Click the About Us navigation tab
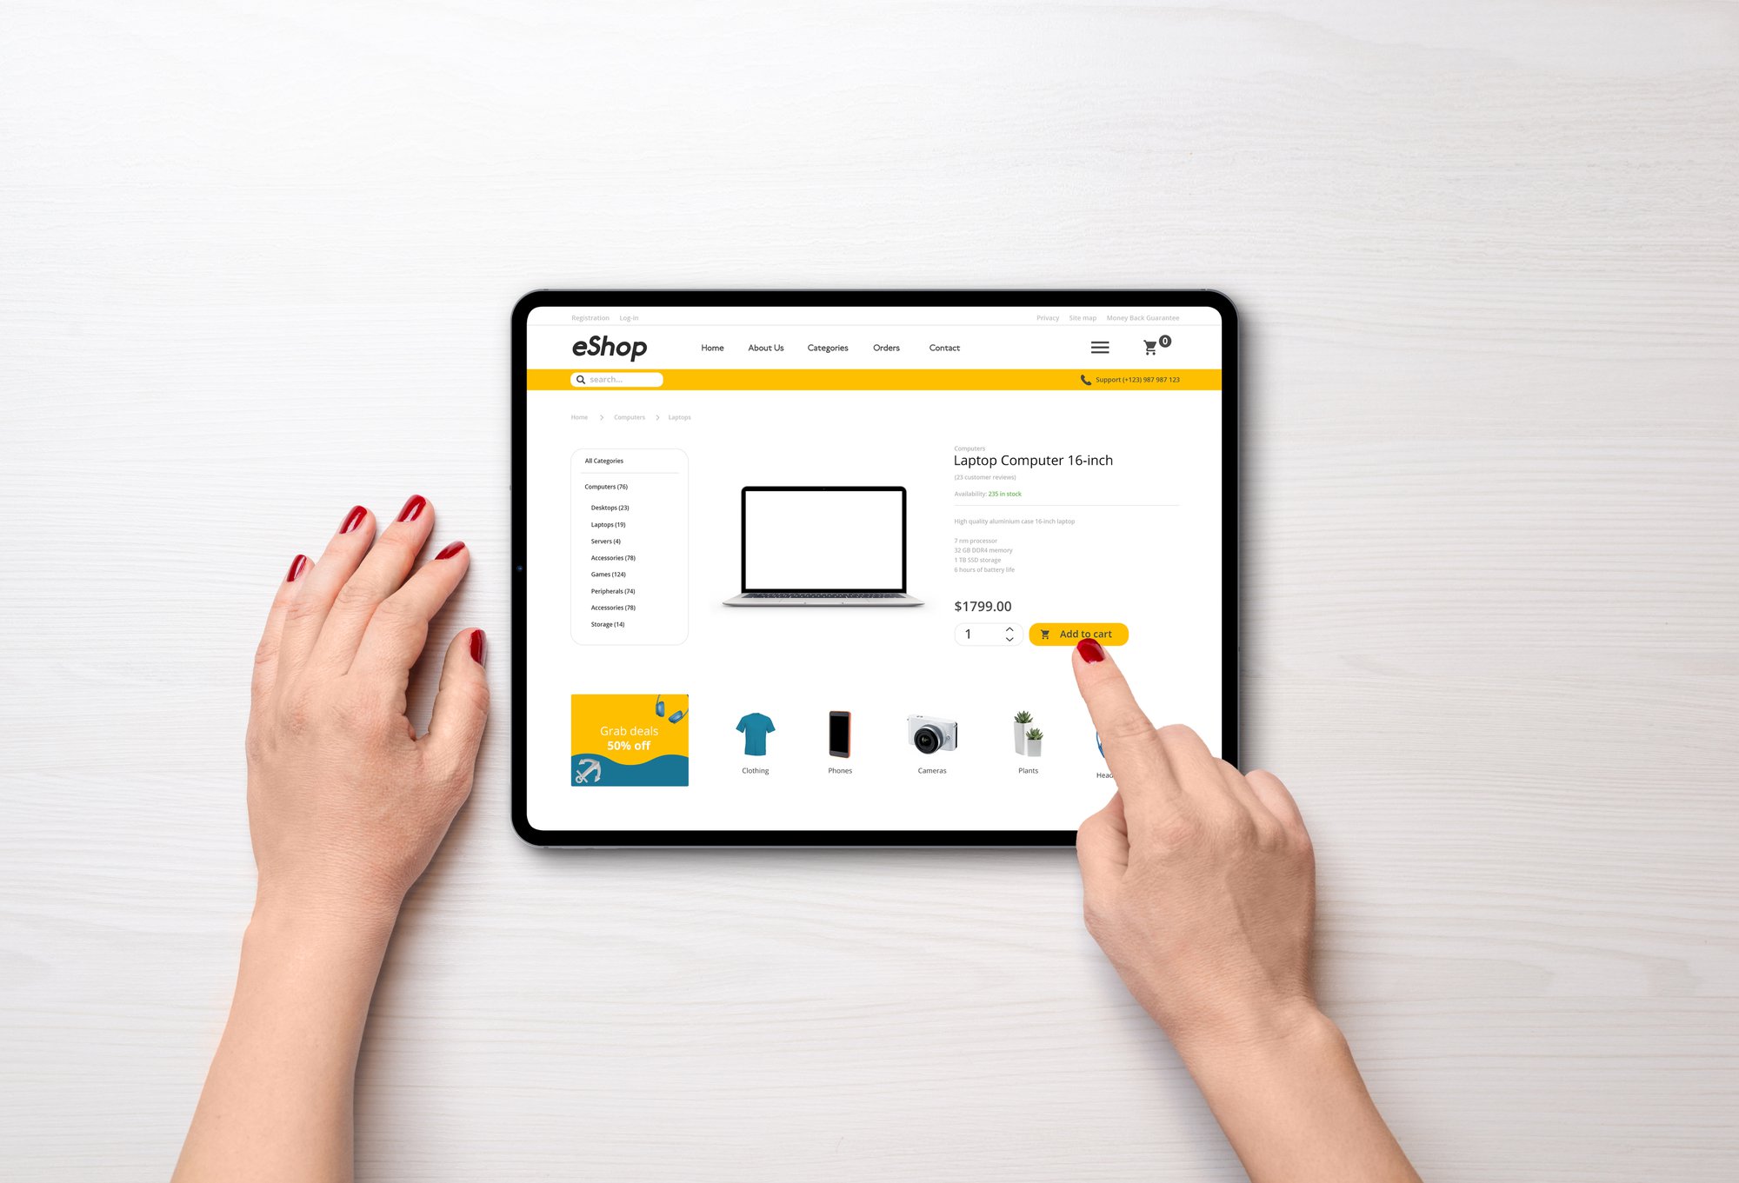 tap(766, 347)
